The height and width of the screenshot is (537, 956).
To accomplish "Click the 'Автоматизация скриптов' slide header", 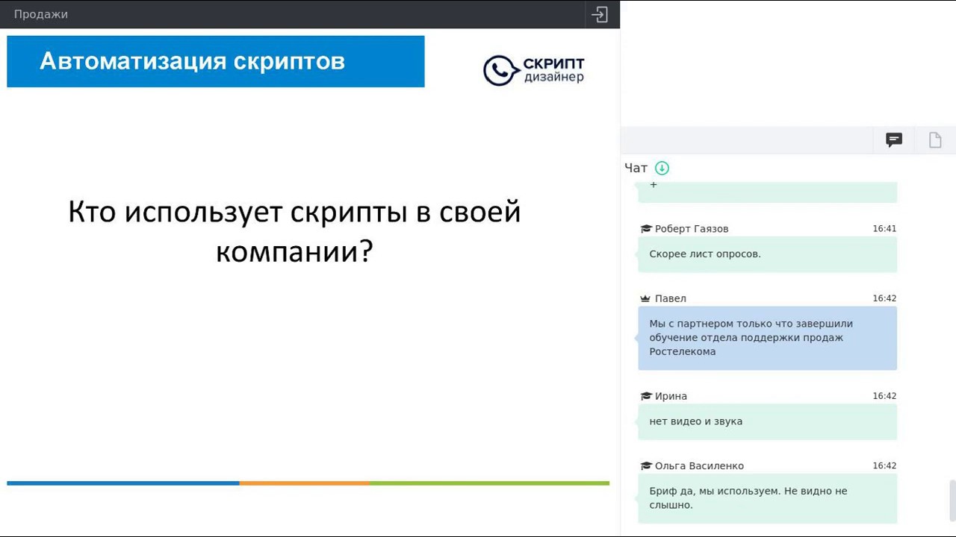I will tap(216, 61).
